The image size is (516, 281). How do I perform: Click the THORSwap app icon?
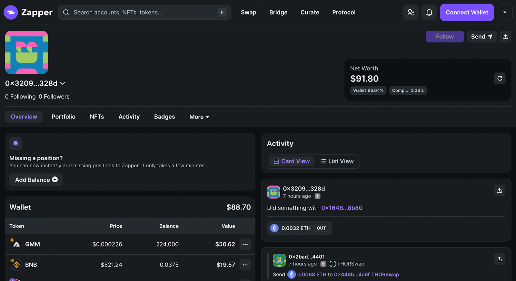click(x=333, y=264)
